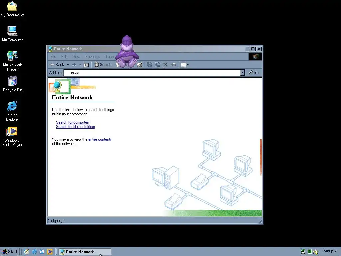The height and width of the screenshot is (256, 341).
Task: Maximize the Entire Network window
Action: point(253,49)
